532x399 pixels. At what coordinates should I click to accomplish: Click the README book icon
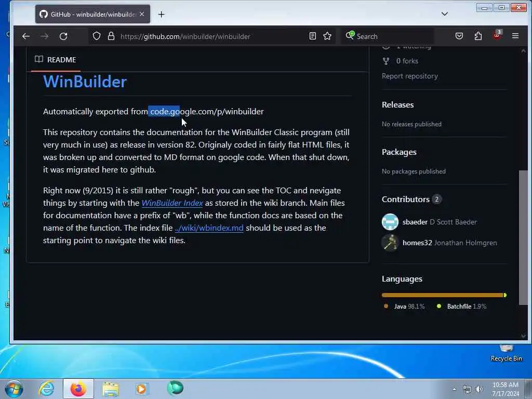pyautogui.click(x=39, y=59)
